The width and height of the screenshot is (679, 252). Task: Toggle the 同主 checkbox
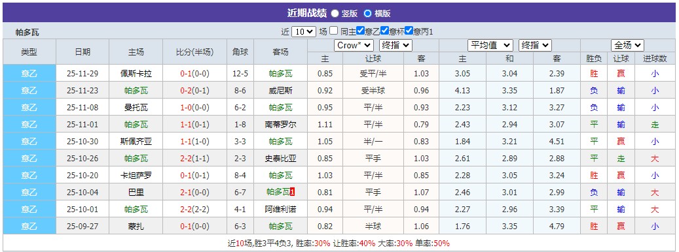pyautogui.click(x=333, y=31)
